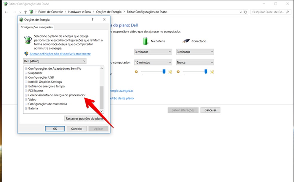Click OK in Opções de Energia dialog
This screenshot has height=182, width=294.
(55, 129)
